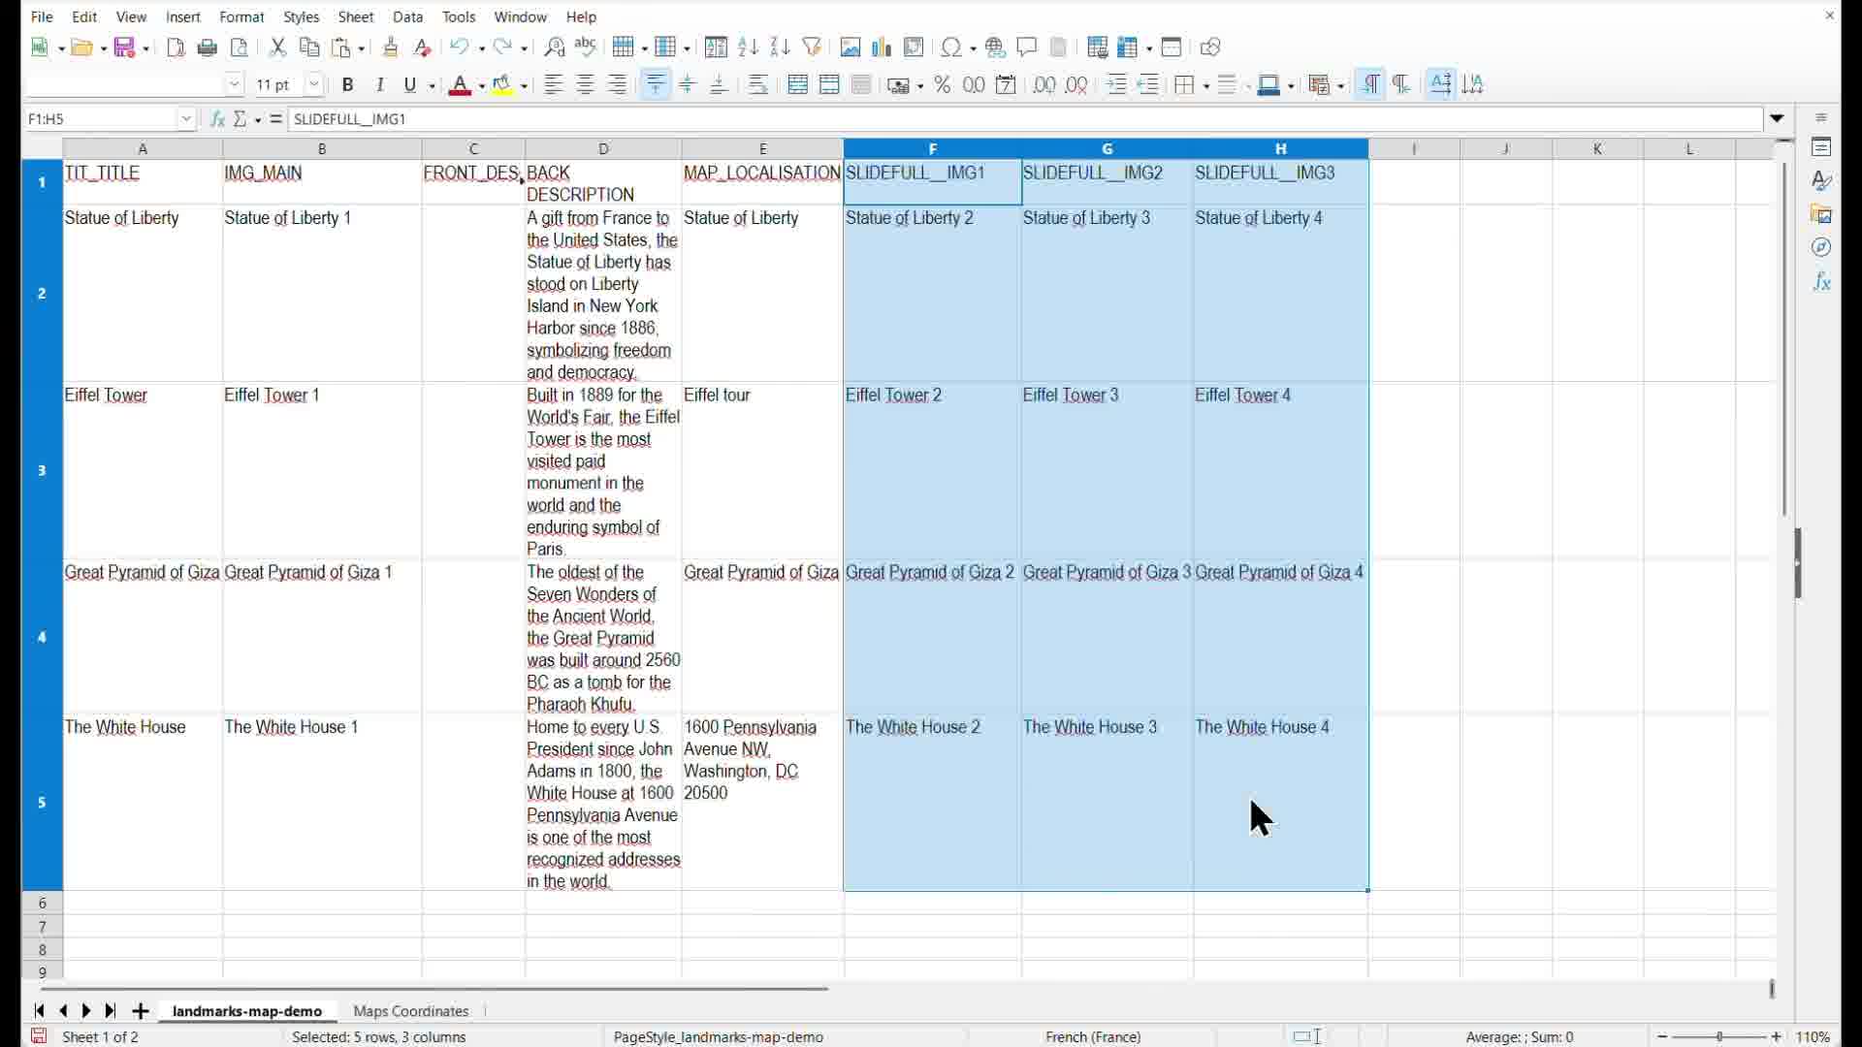Open the Undo history dropdown arrow

click(x=482, y=48)
